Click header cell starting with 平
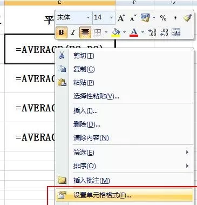 (30, 20)
